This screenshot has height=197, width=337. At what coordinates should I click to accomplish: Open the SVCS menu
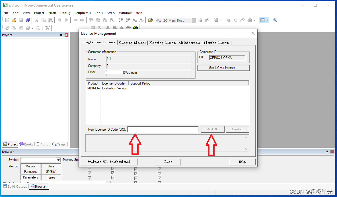(x=111, y=13)
